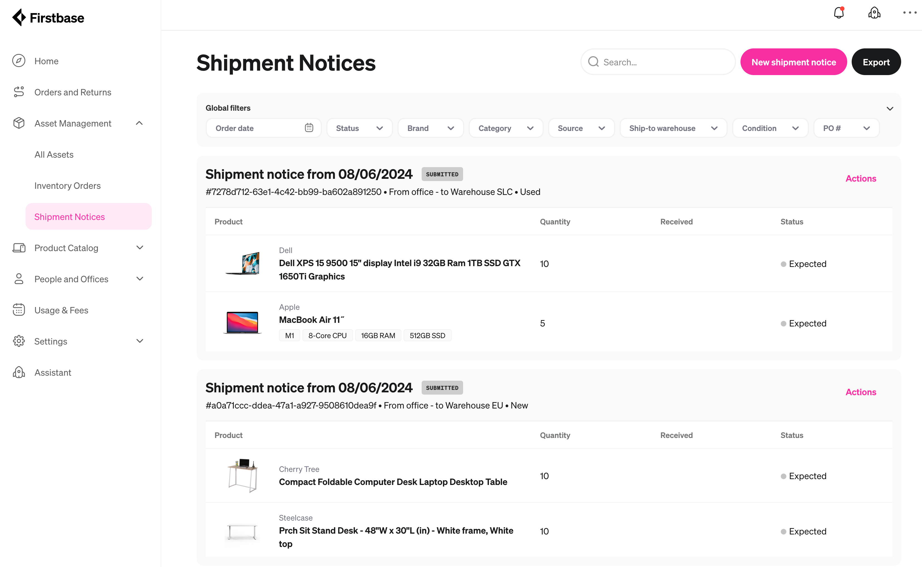Image resolution: width=922 pixels, height=567 pixels.
Task: Open the assistant rocket icon in the header
Action: coord(874,13)
